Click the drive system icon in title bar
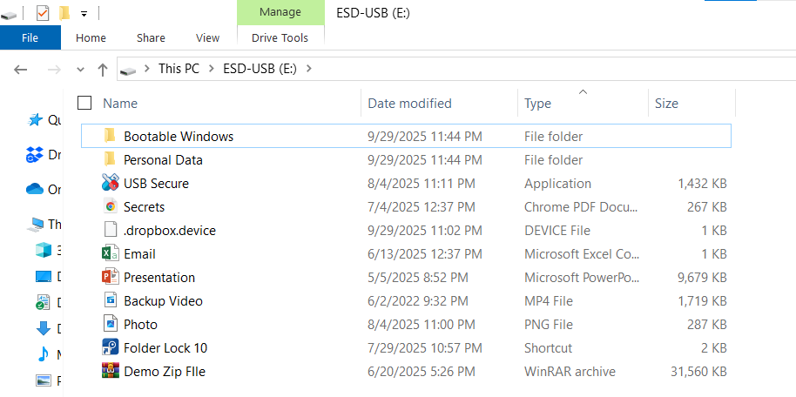This screenshot has width=796, height=397. coord(9,16)
